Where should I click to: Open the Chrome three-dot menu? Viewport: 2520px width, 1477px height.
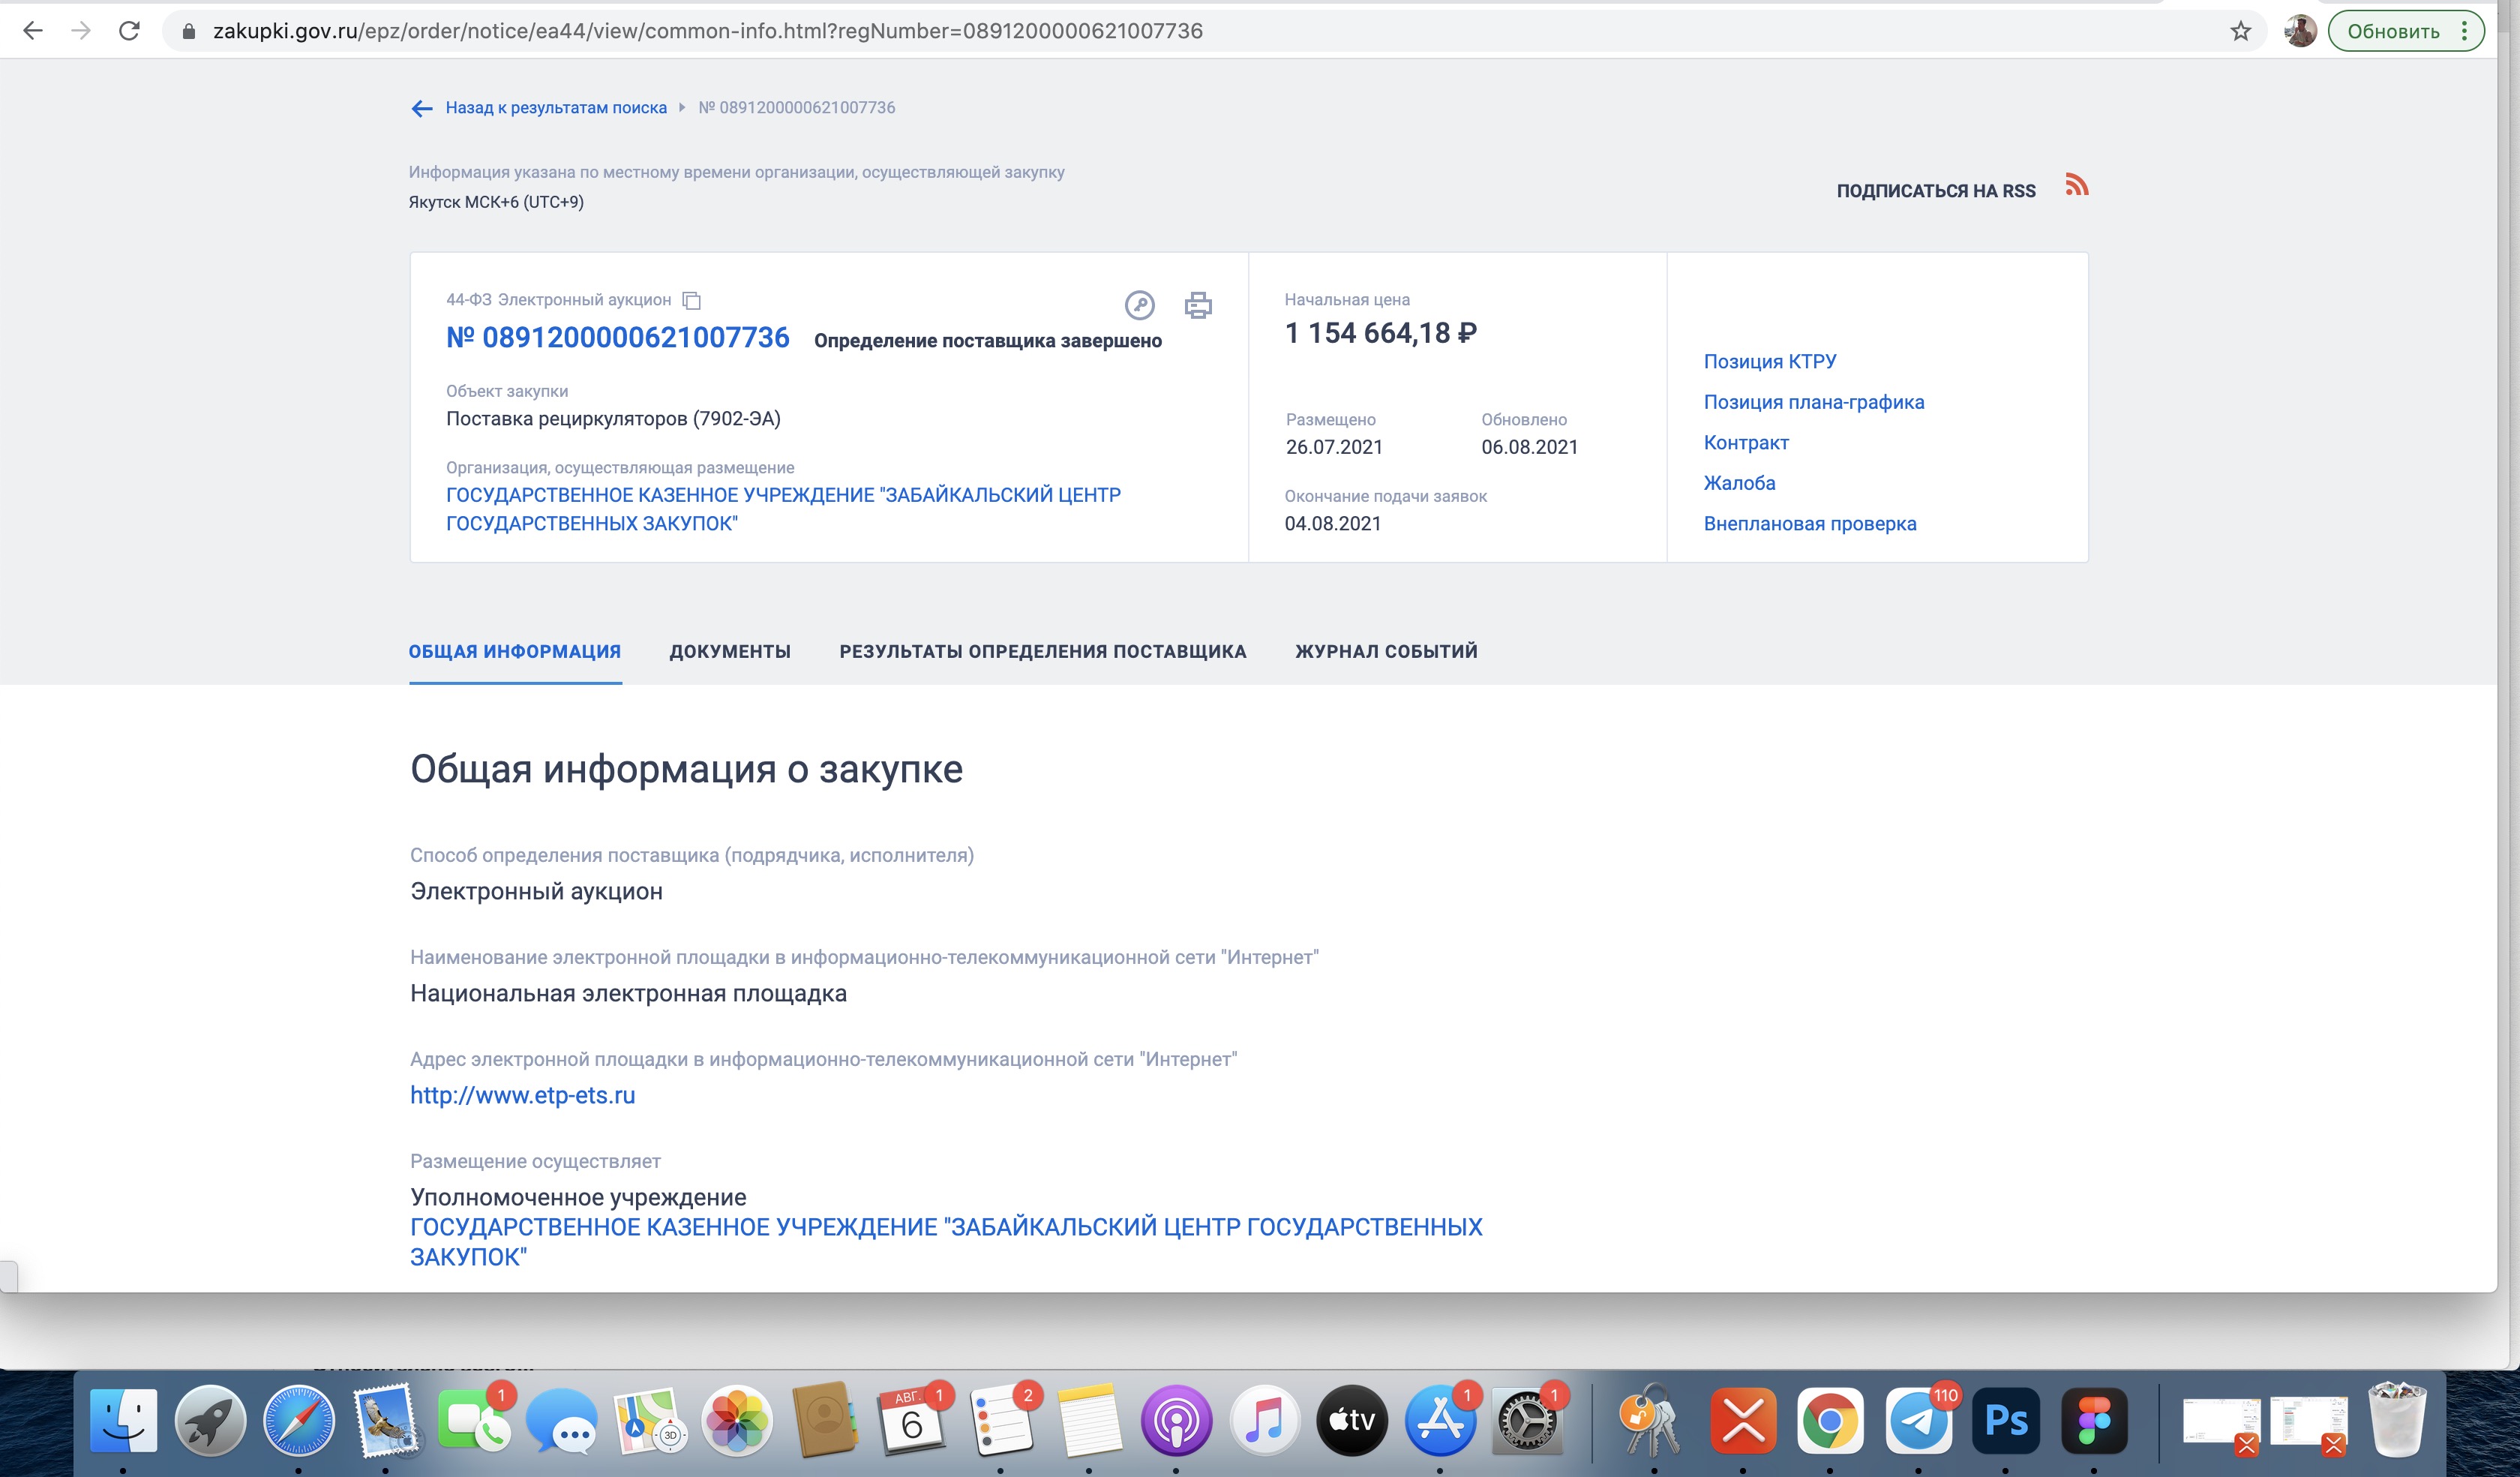2464,31
